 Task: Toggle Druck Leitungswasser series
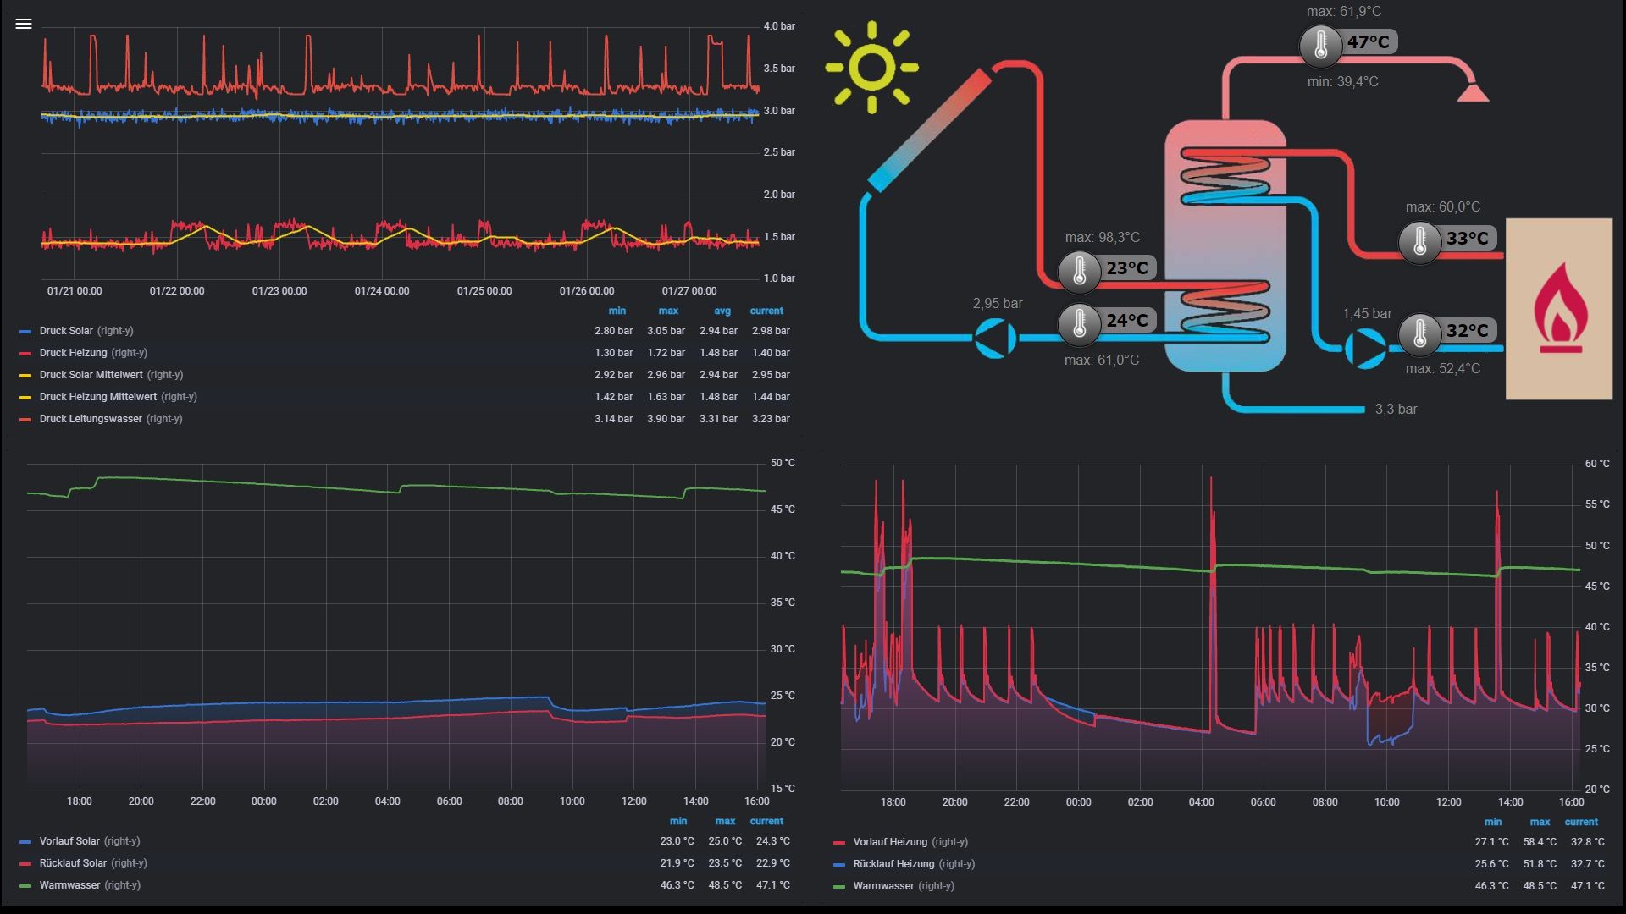point(91,419)
